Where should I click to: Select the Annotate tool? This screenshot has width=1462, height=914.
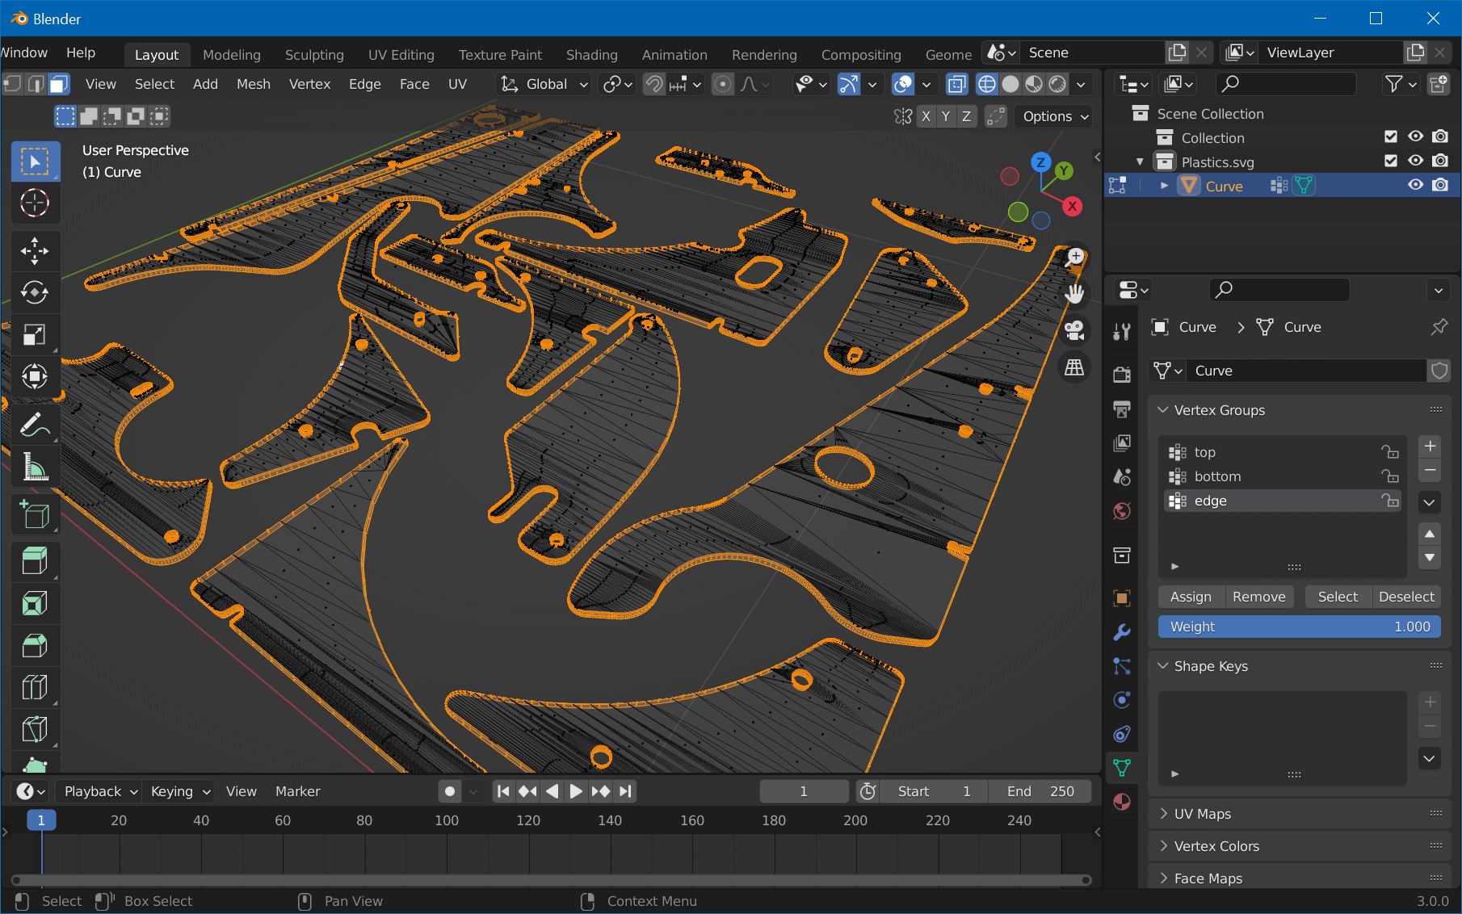coord(35,424)
